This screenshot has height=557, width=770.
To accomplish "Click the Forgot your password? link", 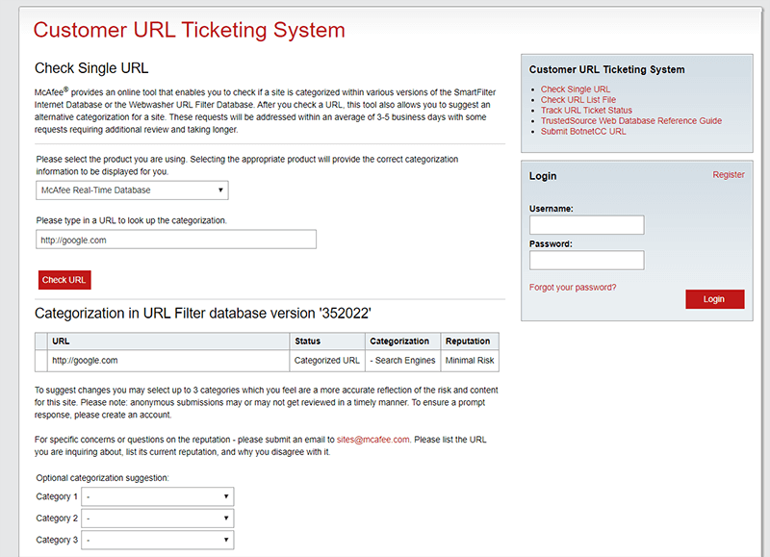I will (x=572, y=287).
